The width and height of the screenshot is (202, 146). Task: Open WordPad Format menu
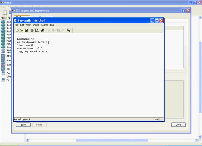[x=44, y=25]
